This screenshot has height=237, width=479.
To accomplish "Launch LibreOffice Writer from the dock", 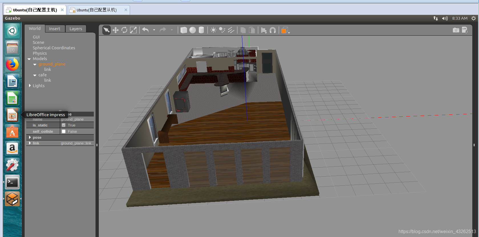I will click(12, 81).
